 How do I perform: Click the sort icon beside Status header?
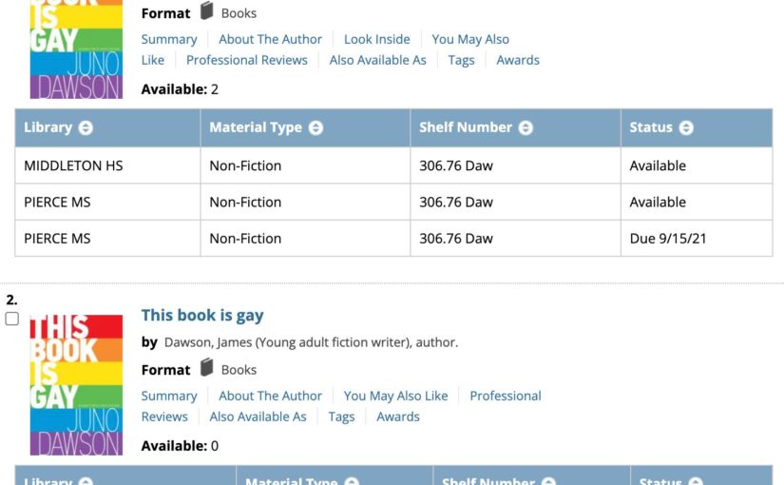click(686, 128)
